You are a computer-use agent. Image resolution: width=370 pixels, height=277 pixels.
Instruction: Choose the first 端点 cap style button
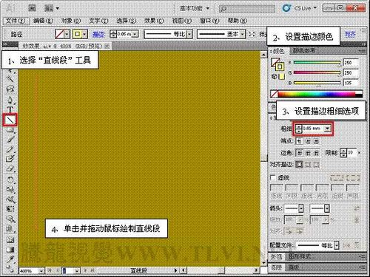pos(299,141)
